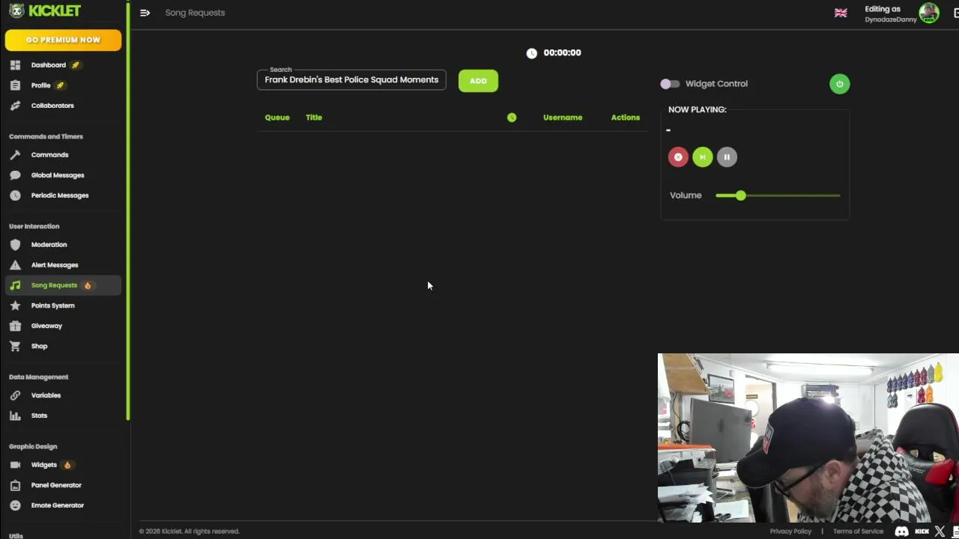The width and height of the screenshot is (959, 539).
Task: Open the X social footer icon
Action: pyautogui.click(x=940, y=532)
